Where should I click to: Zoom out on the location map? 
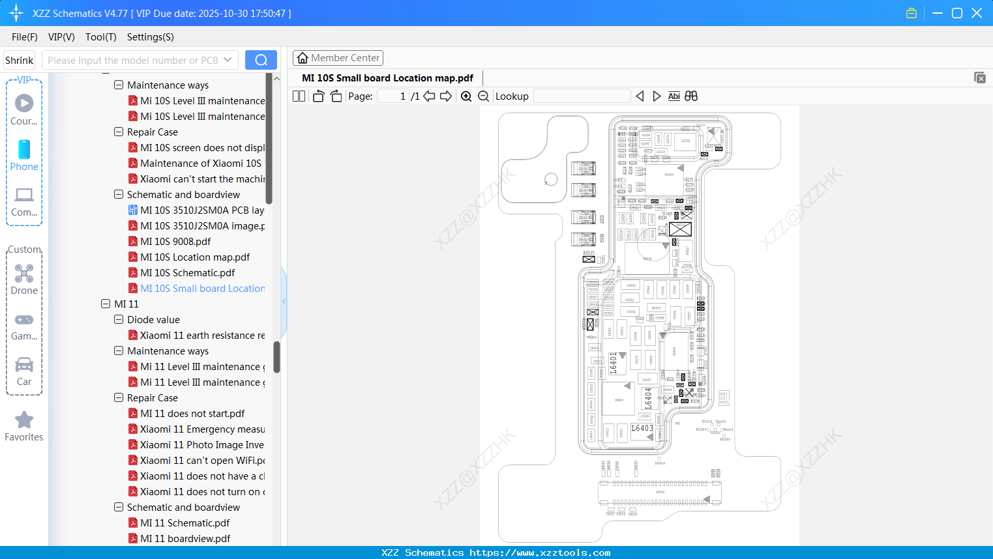coord(483,96)
